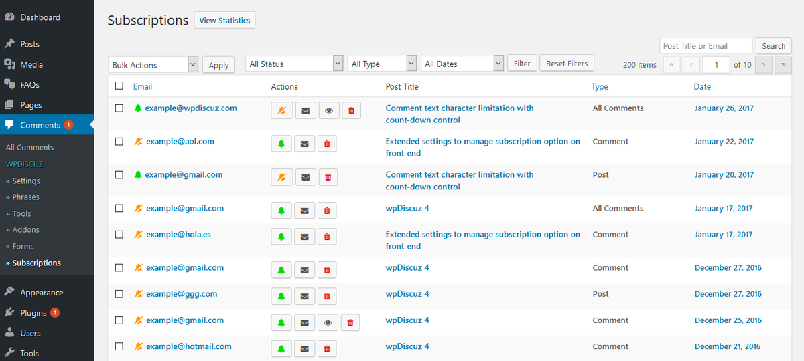Click the Plugins plug icon in sidebar
Screen dimensions: 804x361
pos(9,312)
